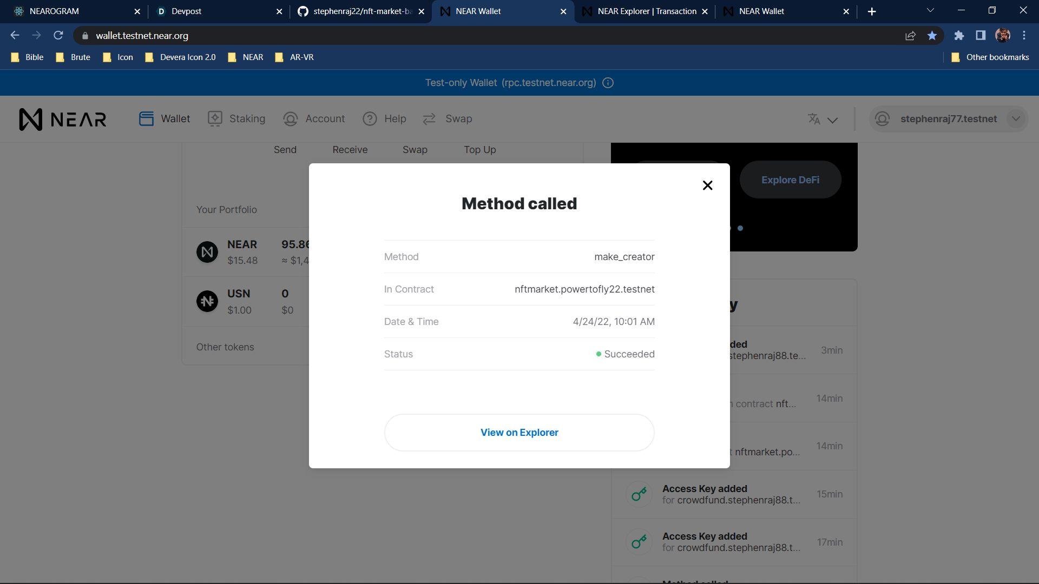Viewport: 1039px width, 584px height.
Task: Open the browser extensions puzzle icon
Action: point(959,36)
